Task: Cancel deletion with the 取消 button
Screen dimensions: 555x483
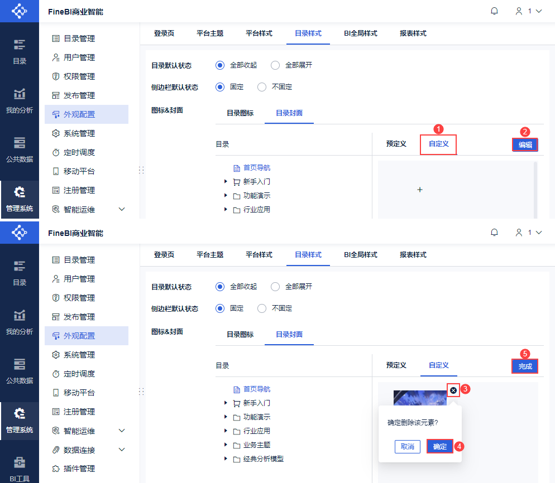Action: point(408,447)
